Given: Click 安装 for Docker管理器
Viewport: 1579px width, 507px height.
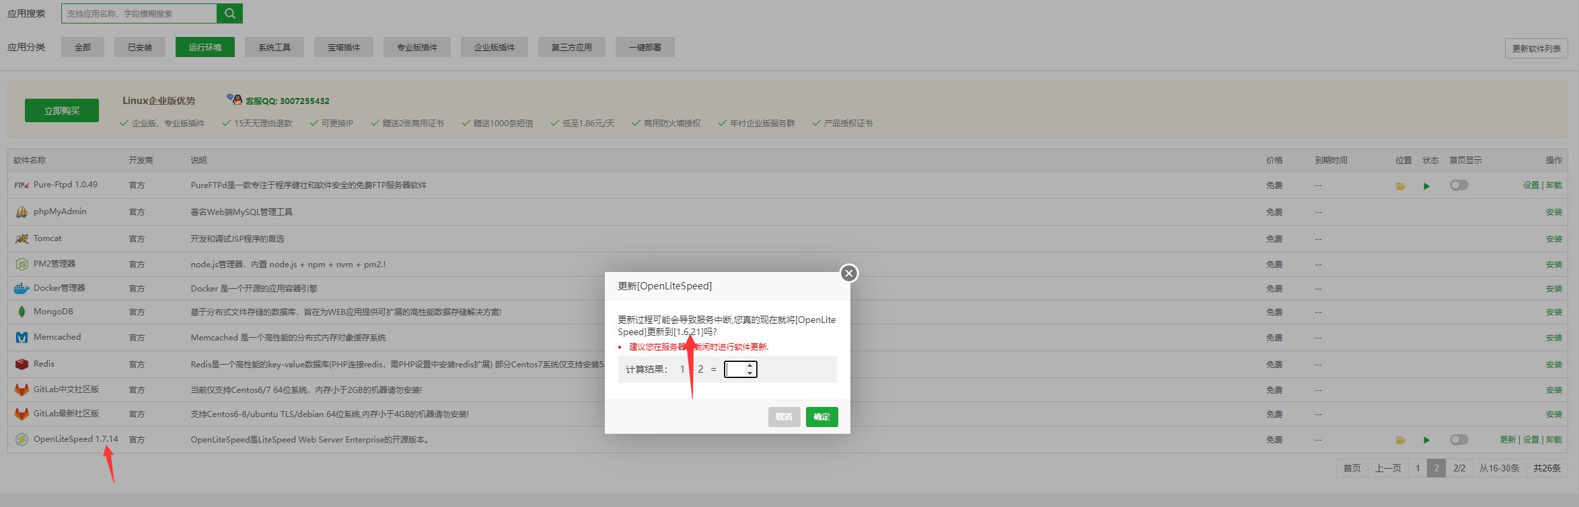Looking at the screenshot, I should coord(1554,288).
